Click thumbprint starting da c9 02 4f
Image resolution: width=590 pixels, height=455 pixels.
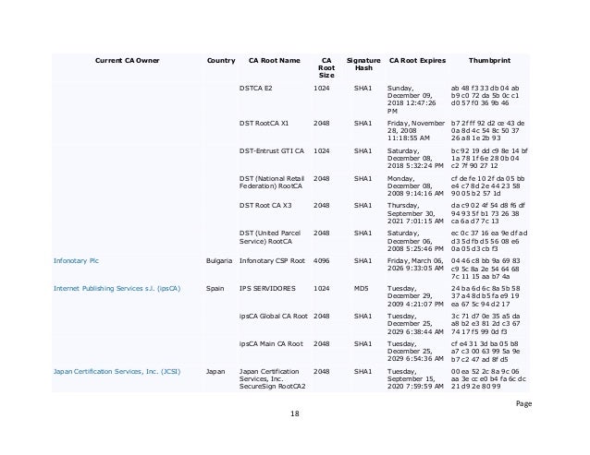point(487,213)
